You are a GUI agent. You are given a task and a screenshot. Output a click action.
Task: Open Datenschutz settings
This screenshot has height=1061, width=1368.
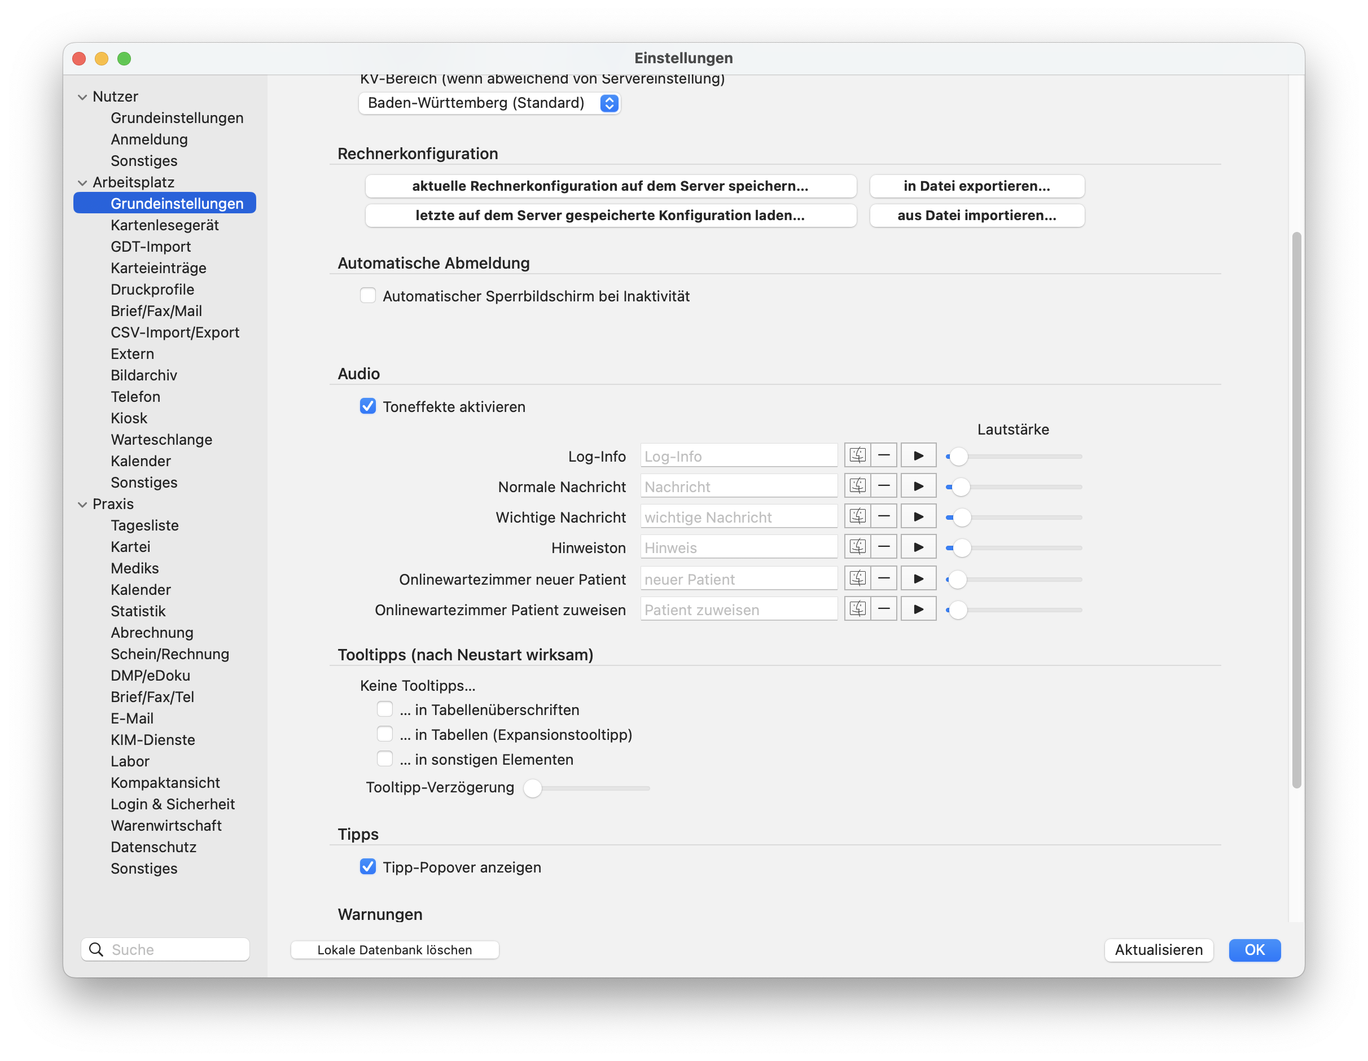pyautogui.click(x=154, y=847)
